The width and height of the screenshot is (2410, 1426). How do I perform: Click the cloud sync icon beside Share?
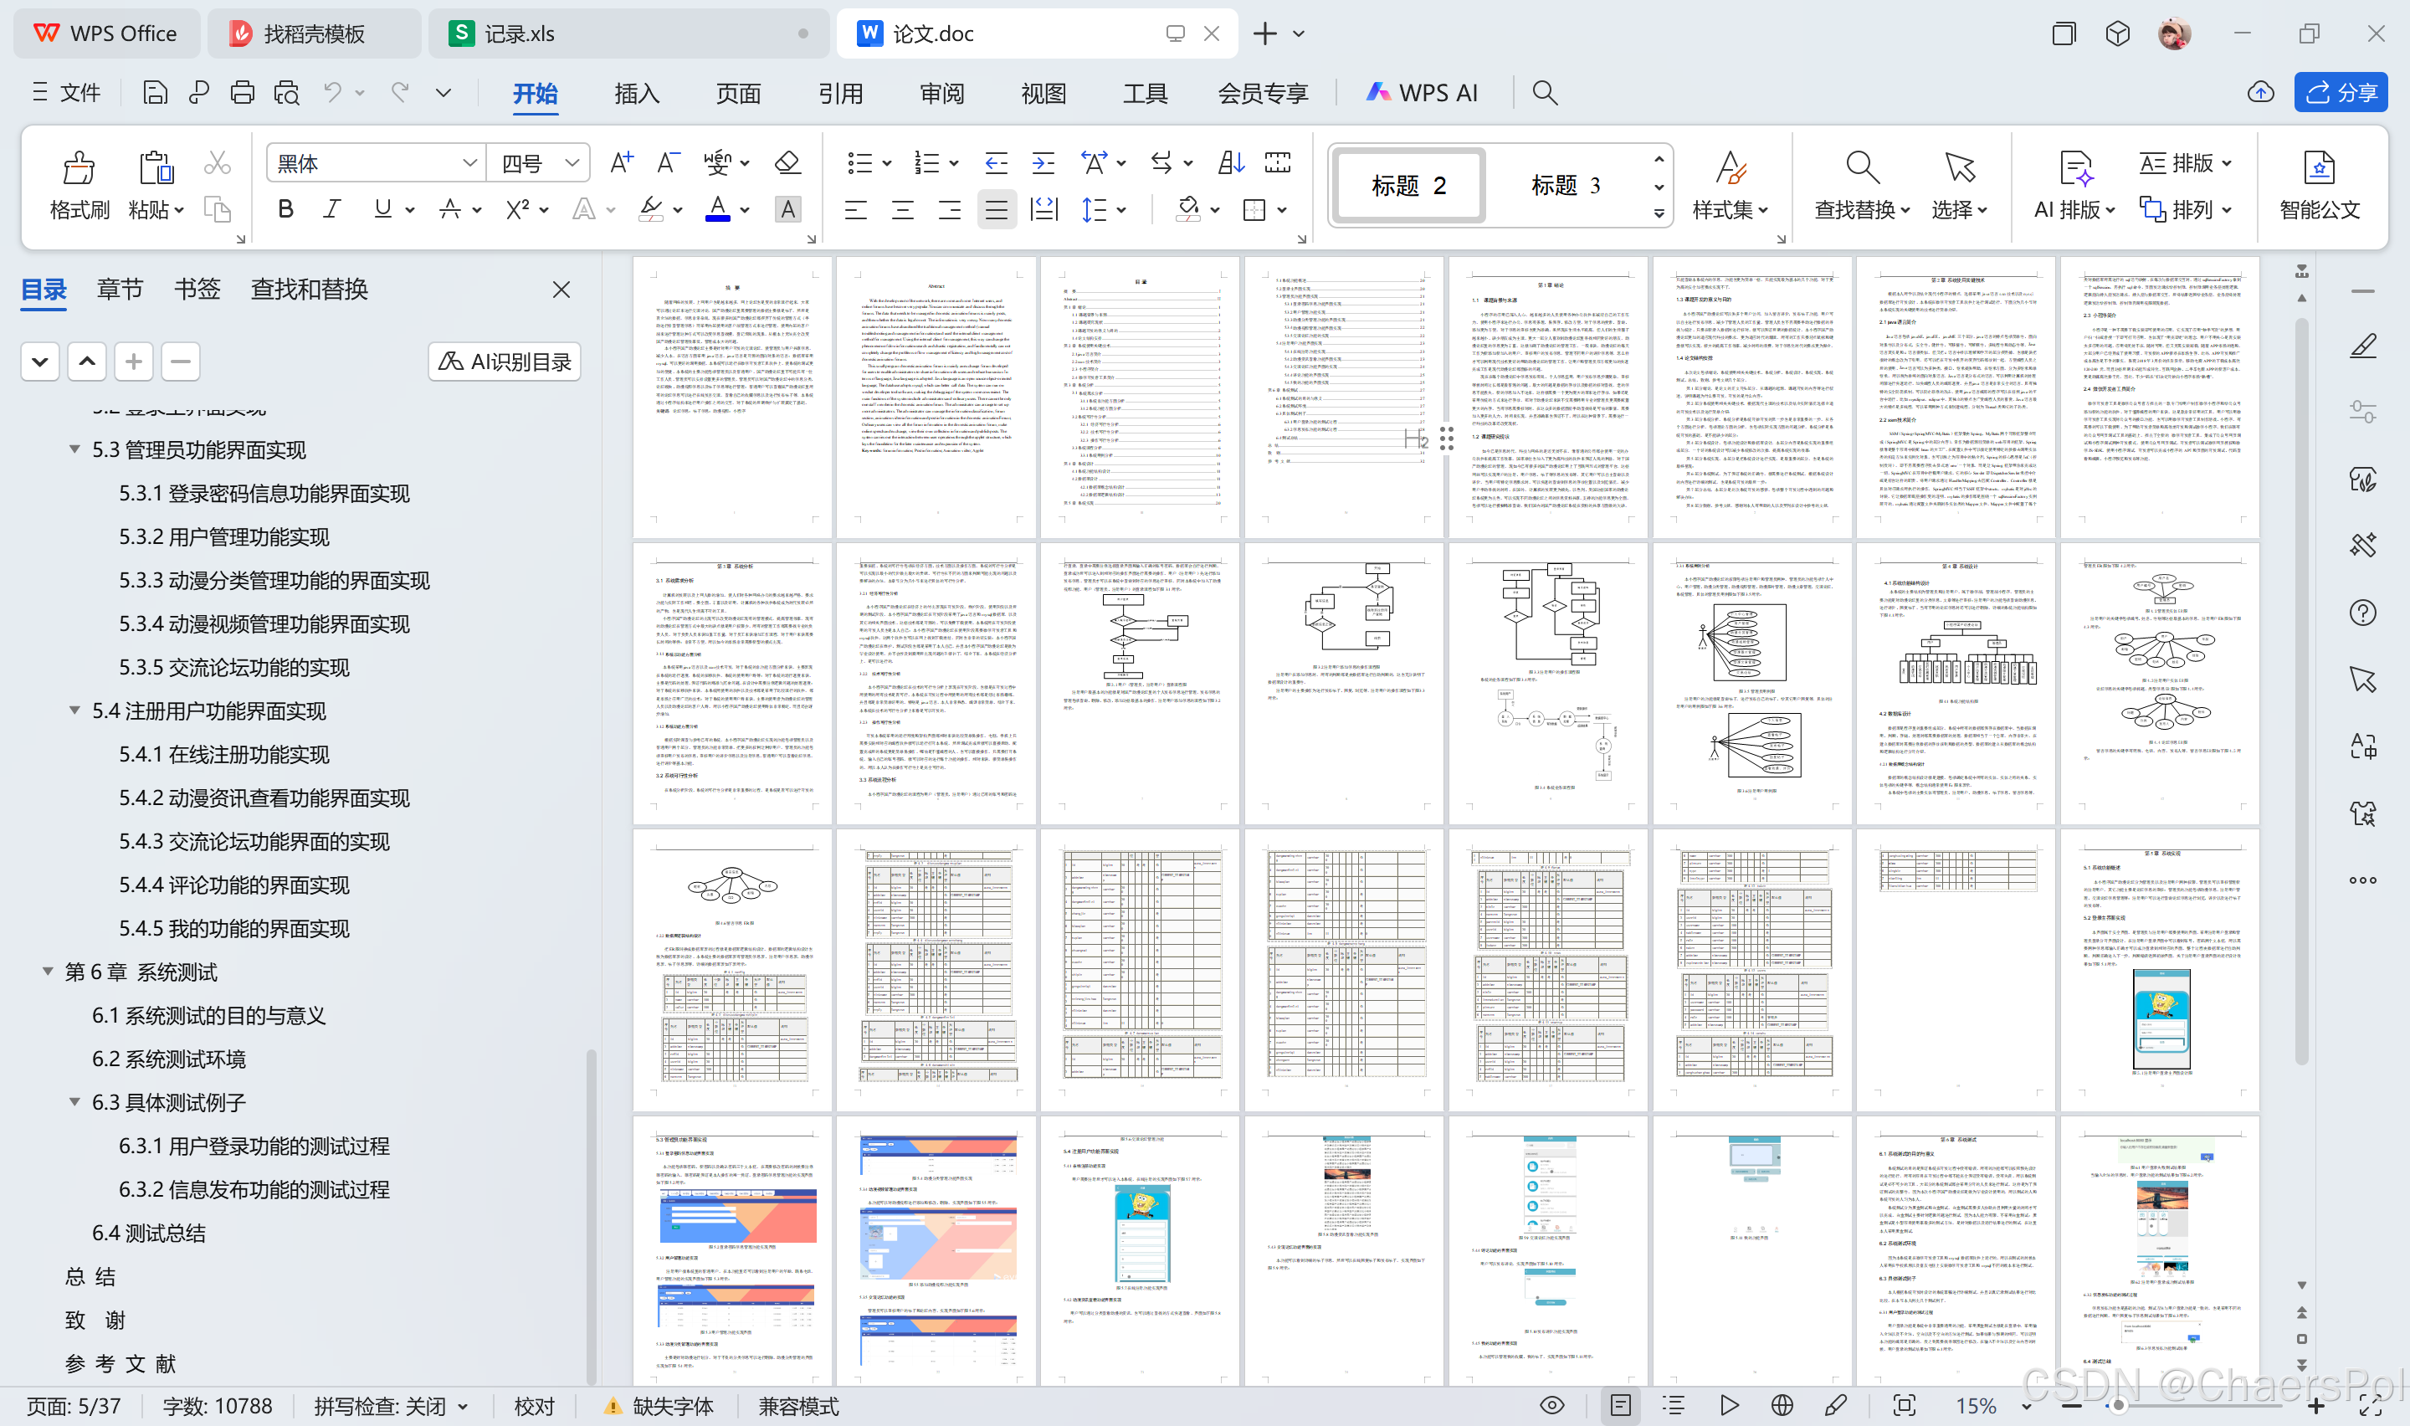point(2260,92)
